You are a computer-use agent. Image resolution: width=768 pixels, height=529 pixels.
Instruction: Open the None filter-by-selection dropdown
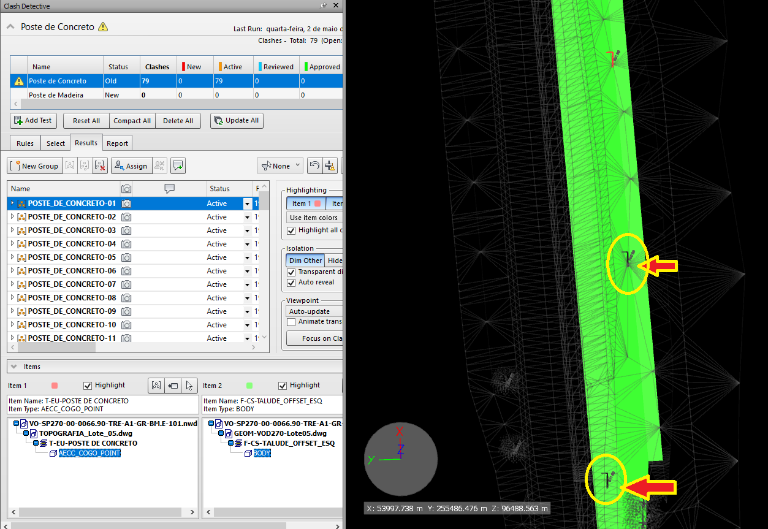pyautogui.click(x=281, y=166)
